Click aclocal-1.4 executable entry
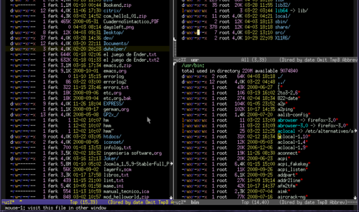Image resolution: width=359 pixels, height=212 pixels. pyautogui.click(x=291, y=142)
